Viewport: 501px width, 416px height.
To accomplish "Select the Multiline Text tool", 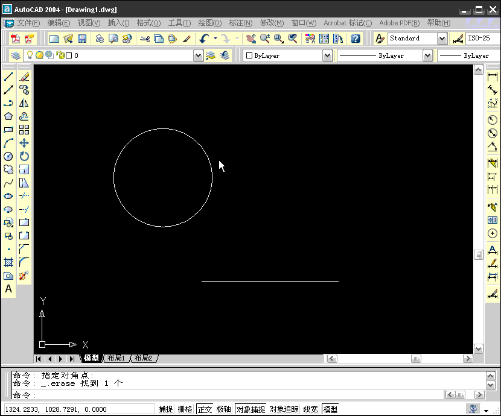I will 8,289.
